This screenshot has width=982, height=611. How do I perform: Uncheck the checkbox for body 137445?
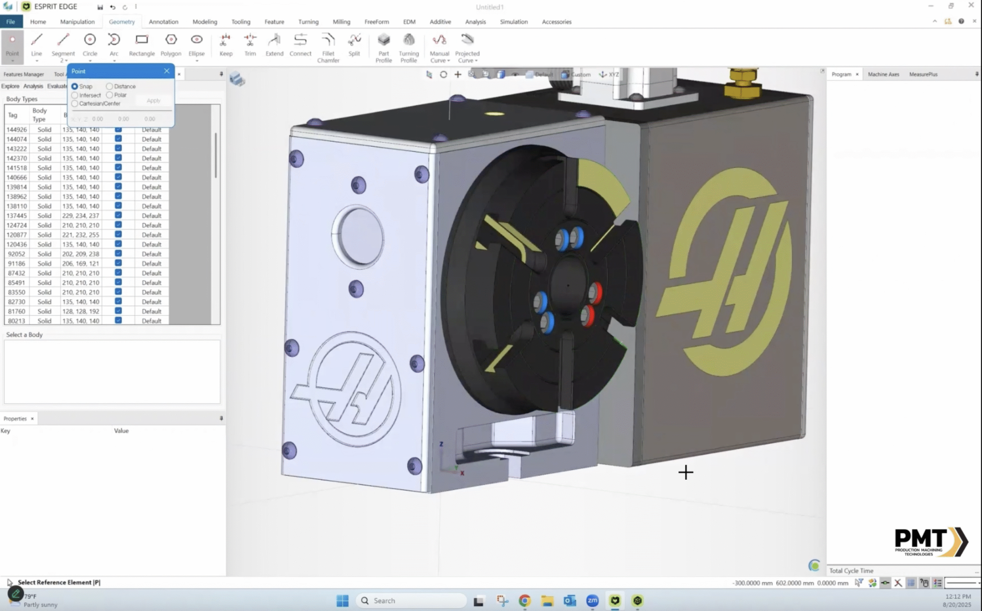119,215
